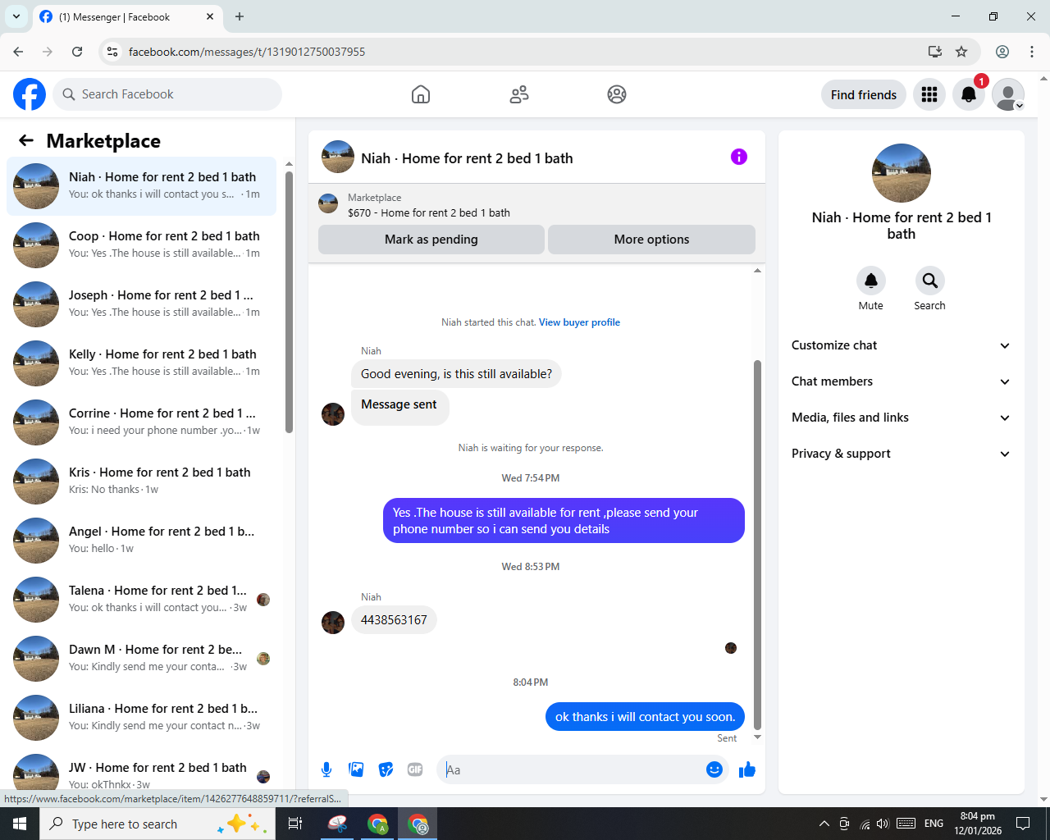Click Mark as pending button
The image size is (1050, 840).
coord(431,240)
